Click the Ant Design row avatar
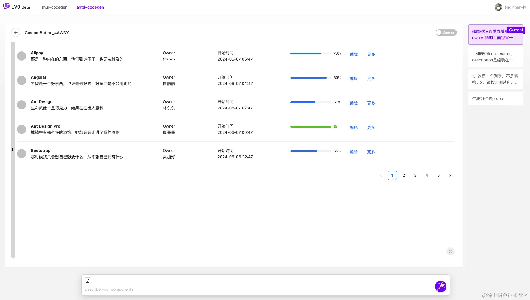Image resolution: width=530 pixels, height=300 pixels. [x=22, y=105]
